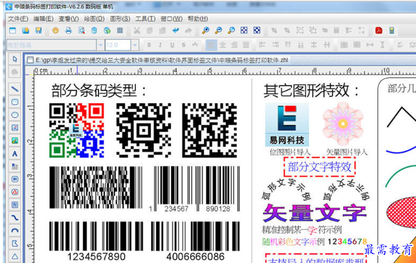416x263 pixels.
Task: Open the 查看(V) menu
Action: point(69,19)
